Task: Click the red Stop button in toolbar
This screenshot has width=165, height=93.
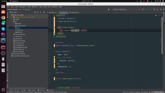Action: [x=139, y=9]
